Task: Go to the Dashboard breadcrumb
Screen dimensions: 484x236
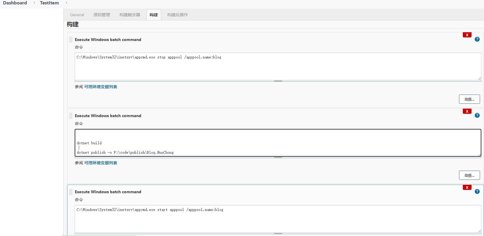Action: pyautogui.click(x=15, y=3)
